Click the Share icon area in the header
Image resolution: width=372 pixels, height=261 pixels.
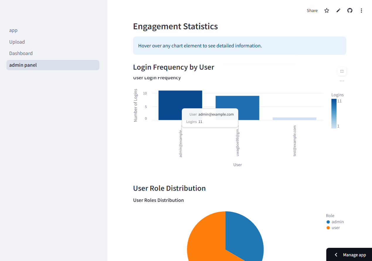click(x=312, y=11)
